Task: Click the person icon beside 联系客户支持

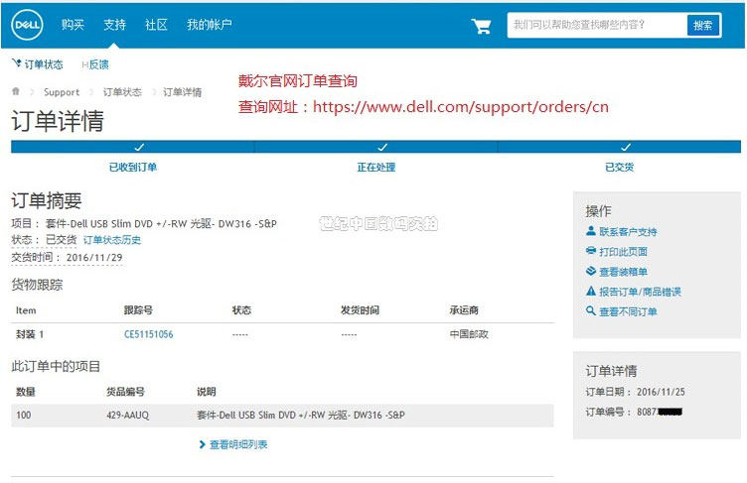Action: click(591, 231)
